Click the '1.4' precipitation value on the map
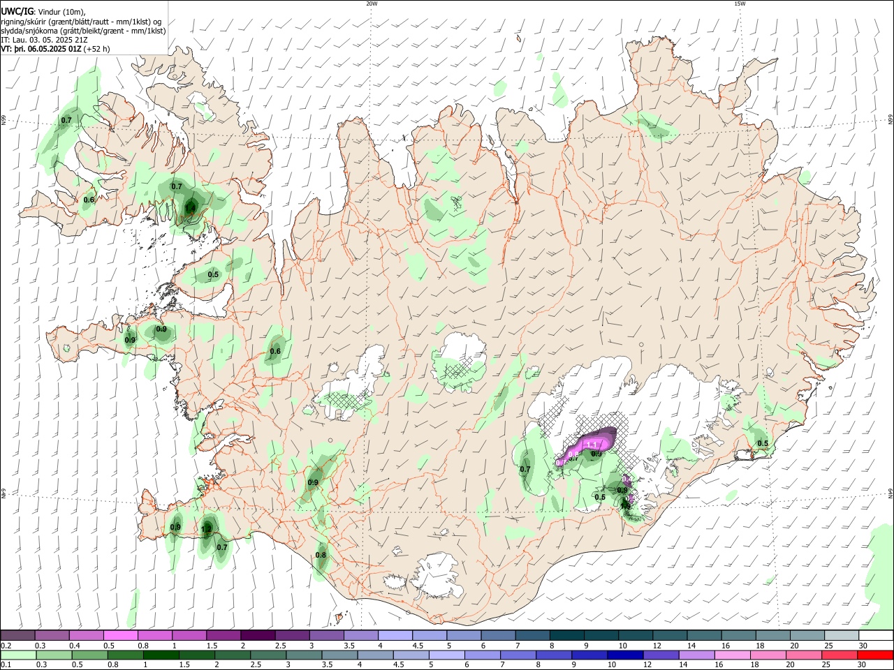 (x=190, y=208)
